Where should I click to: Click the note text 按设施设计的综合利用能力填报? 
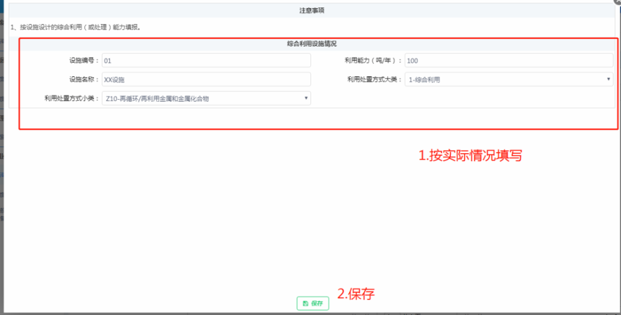(x=76, y=28)
